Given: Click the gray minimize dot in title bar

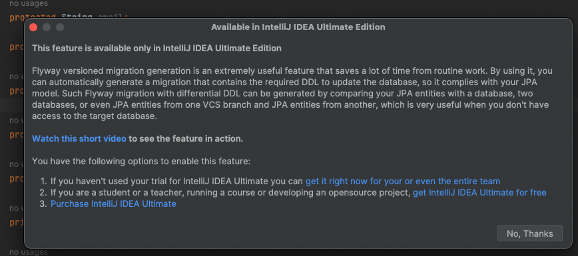Looking at the screenshot, I should tap(47, 27).
